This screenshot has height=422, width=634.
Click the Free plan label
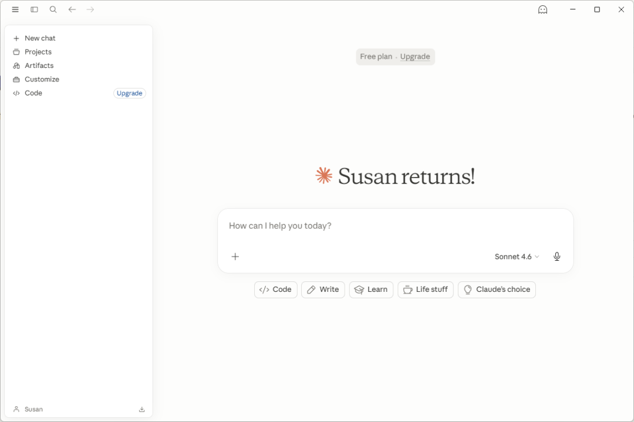click(376, 56)
